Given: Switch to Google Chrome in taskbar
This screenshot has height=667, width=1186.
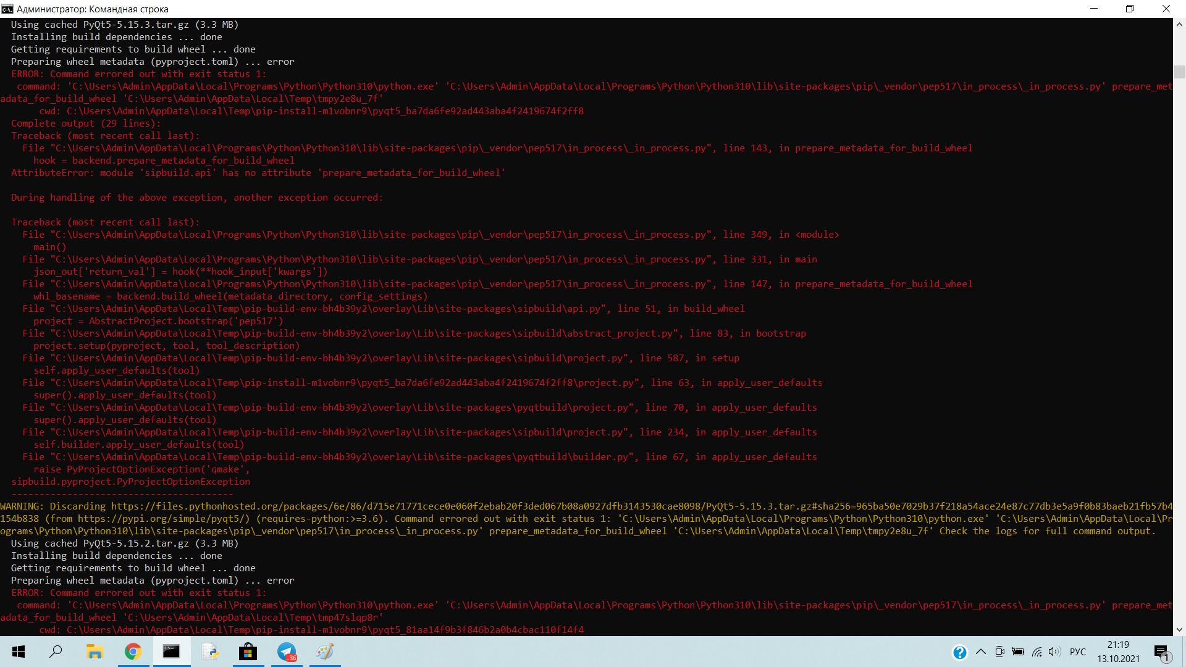Looking at the screenshot, I should pyautogui.click(x=133, y=652).
